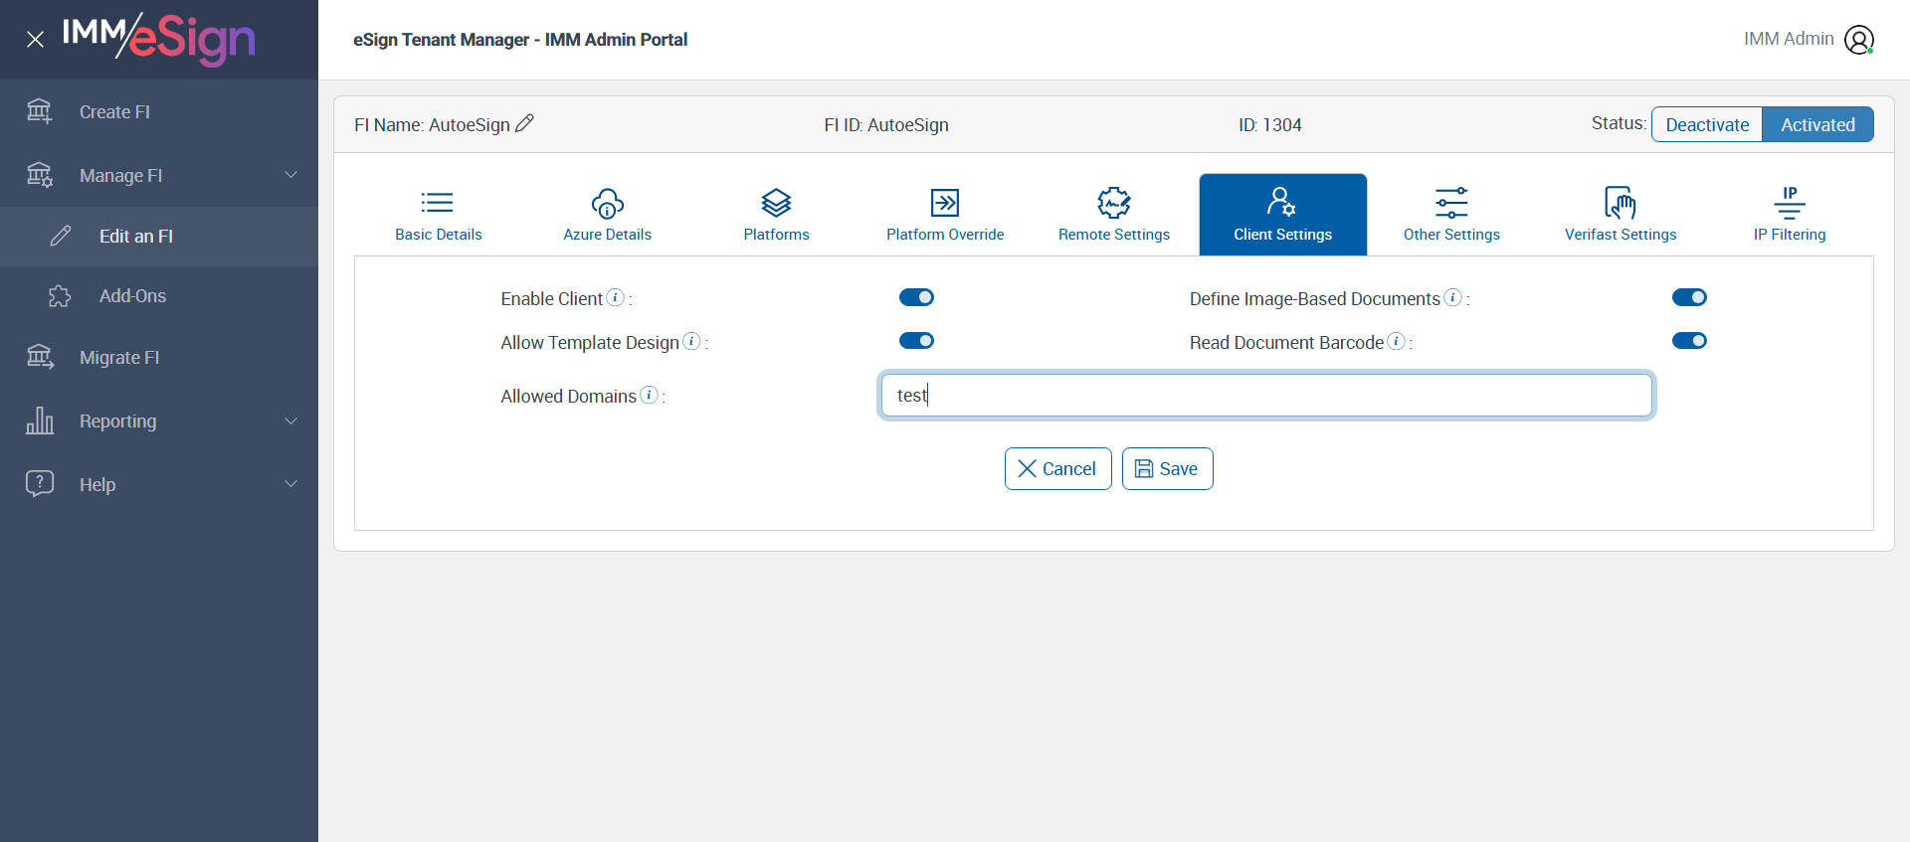This screenshot has width=1910, height=842.
Task: Focus the Allowed Domains text field
Action: tap(1266, 395)
